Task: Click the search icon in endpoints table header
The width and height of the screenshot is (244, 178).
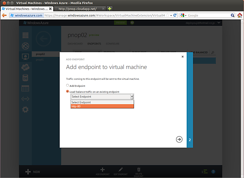Action: tap(213, 53)
